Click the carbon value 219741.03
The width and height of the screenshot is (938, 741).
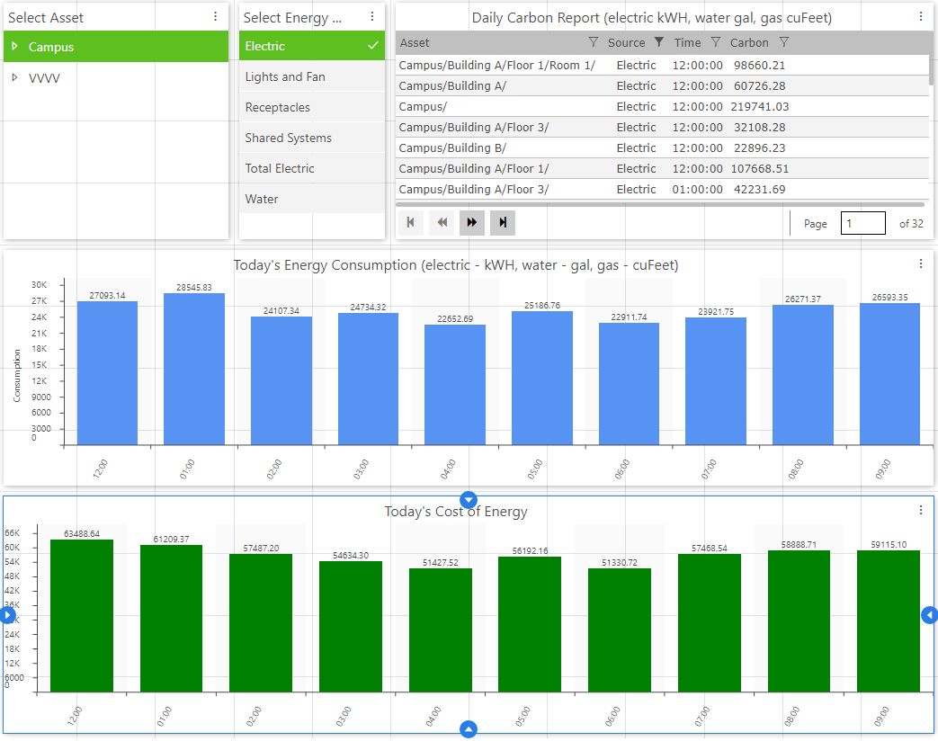pos(760,106)
